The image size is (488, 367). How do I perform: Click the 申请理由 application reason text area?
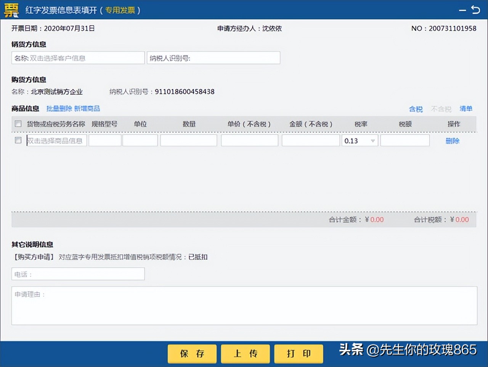point(244,305)
